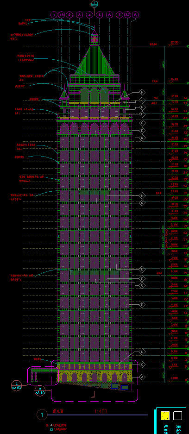Open detail callout 2 on sheet A3.10
This screenshot has height=434, width=189.
[x=40, y=391]
